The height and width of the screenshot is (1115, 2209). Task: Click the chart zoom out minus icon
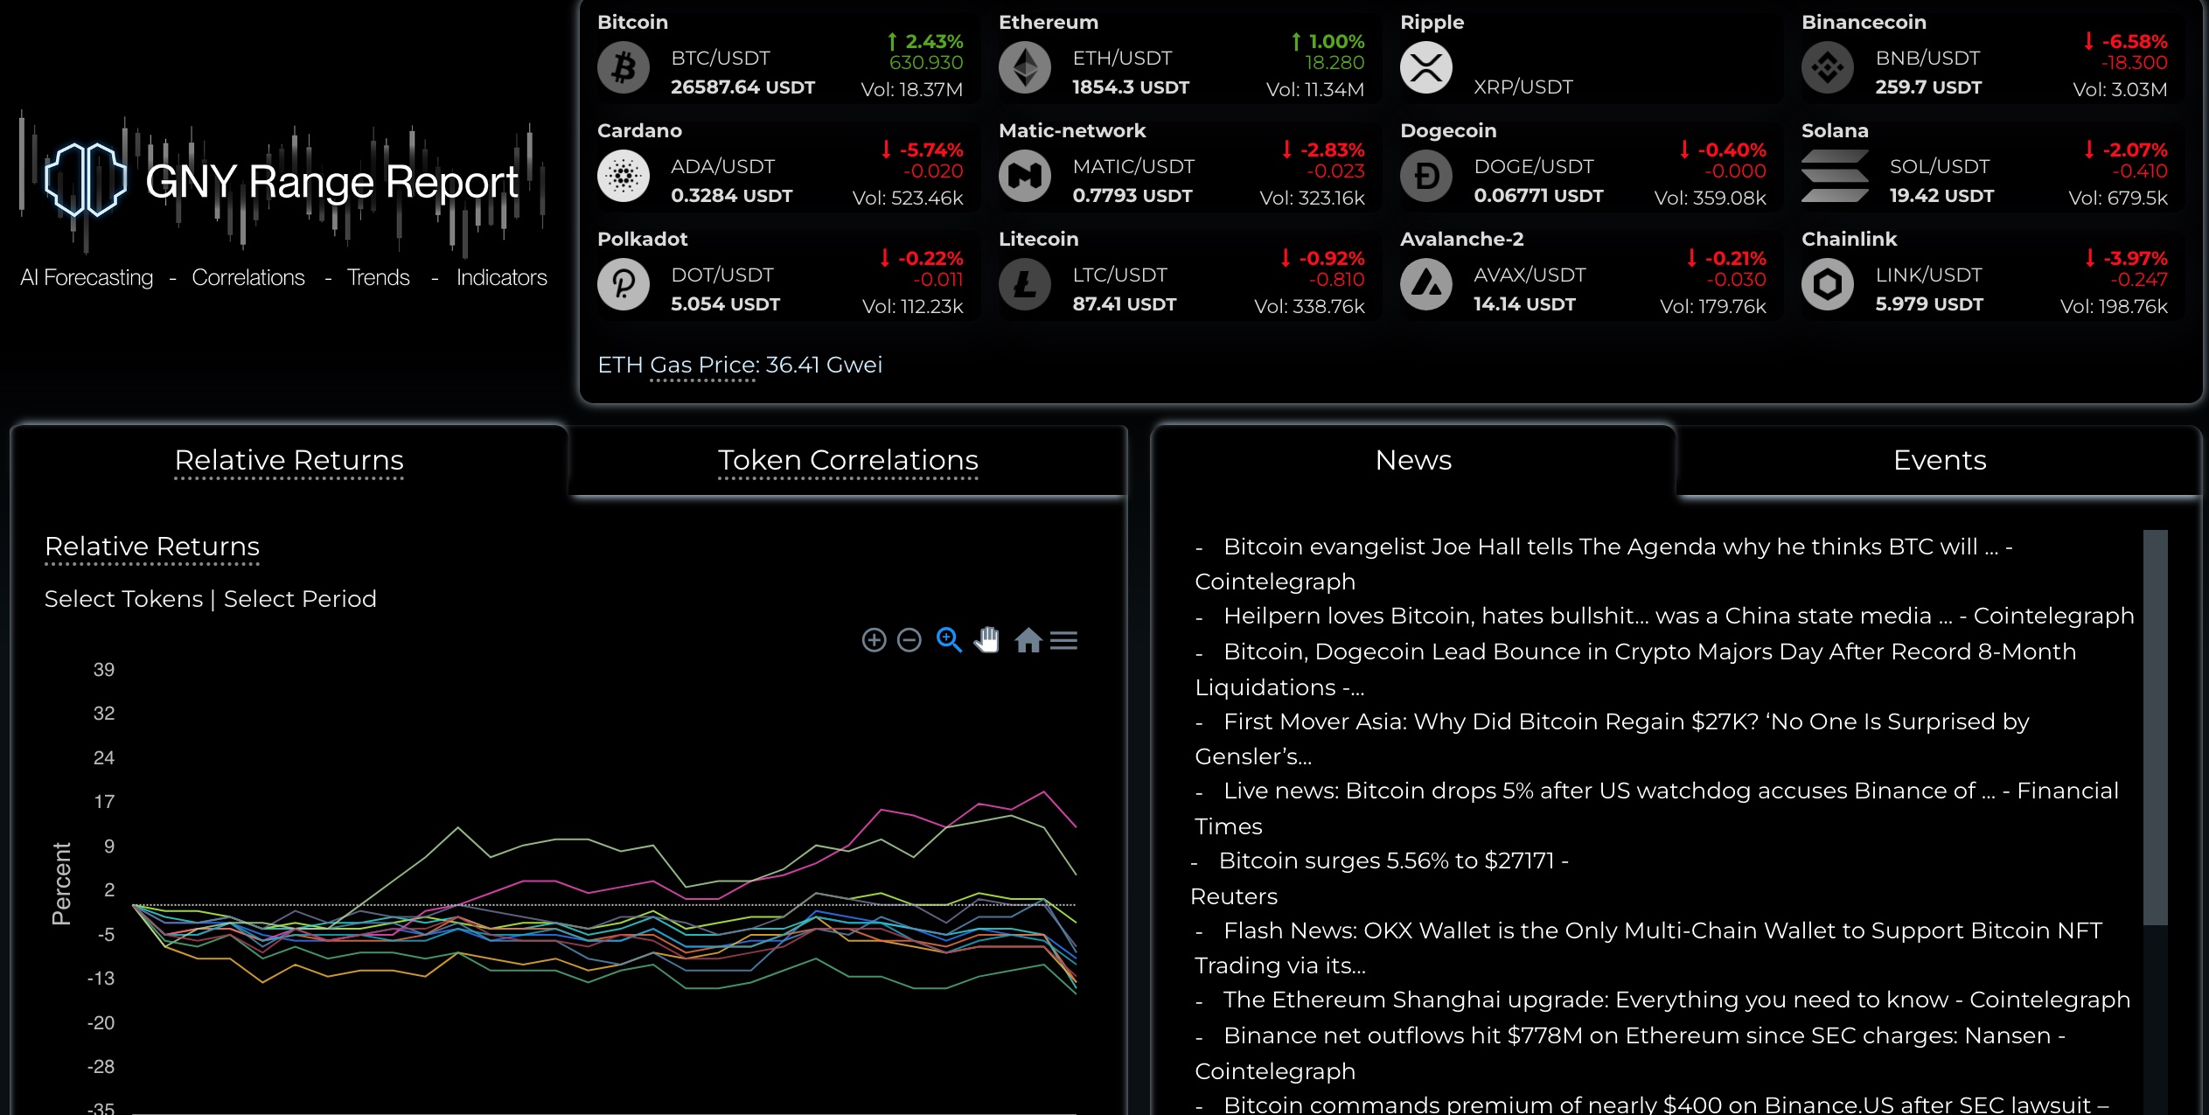click(909, 640)
